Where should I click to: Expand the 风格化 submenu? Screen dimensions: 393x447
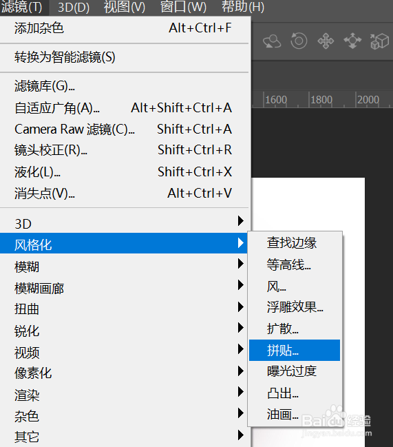(x=125, y=243)
